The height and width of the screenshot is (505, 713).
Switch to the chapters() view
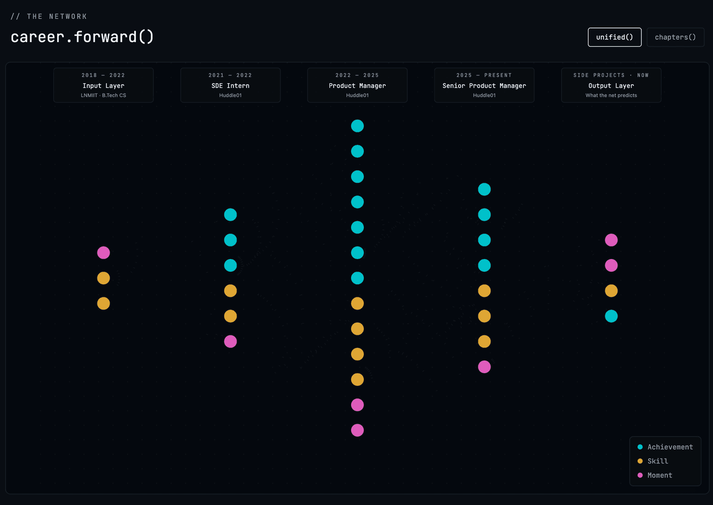[675, 37]
